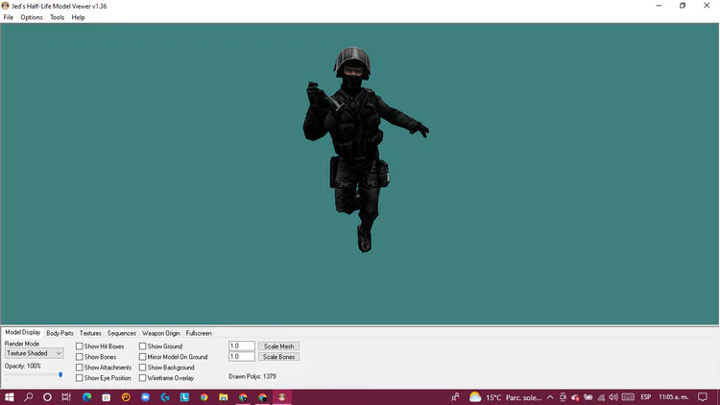Open the Options menu
720x405 pixels.
click(32, 17)
